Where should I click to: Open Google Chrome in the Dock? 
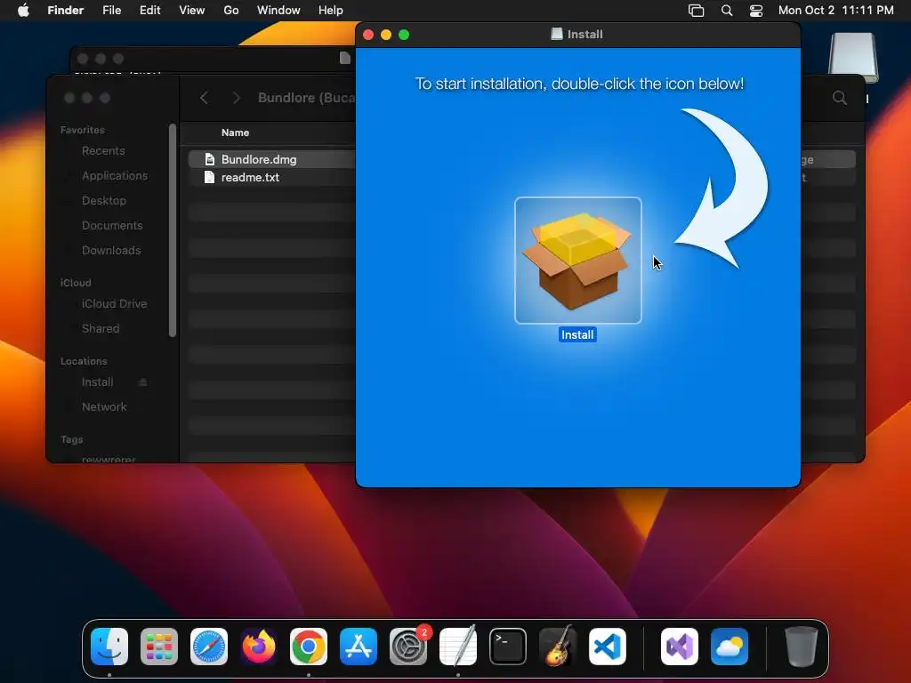point(309,647)
